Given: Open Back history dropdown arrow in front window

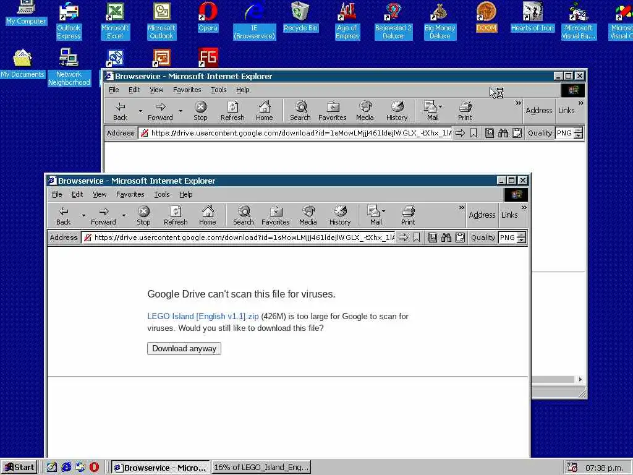Looking at the screenshot, I should pyautogui.click(x=83, y=215).
